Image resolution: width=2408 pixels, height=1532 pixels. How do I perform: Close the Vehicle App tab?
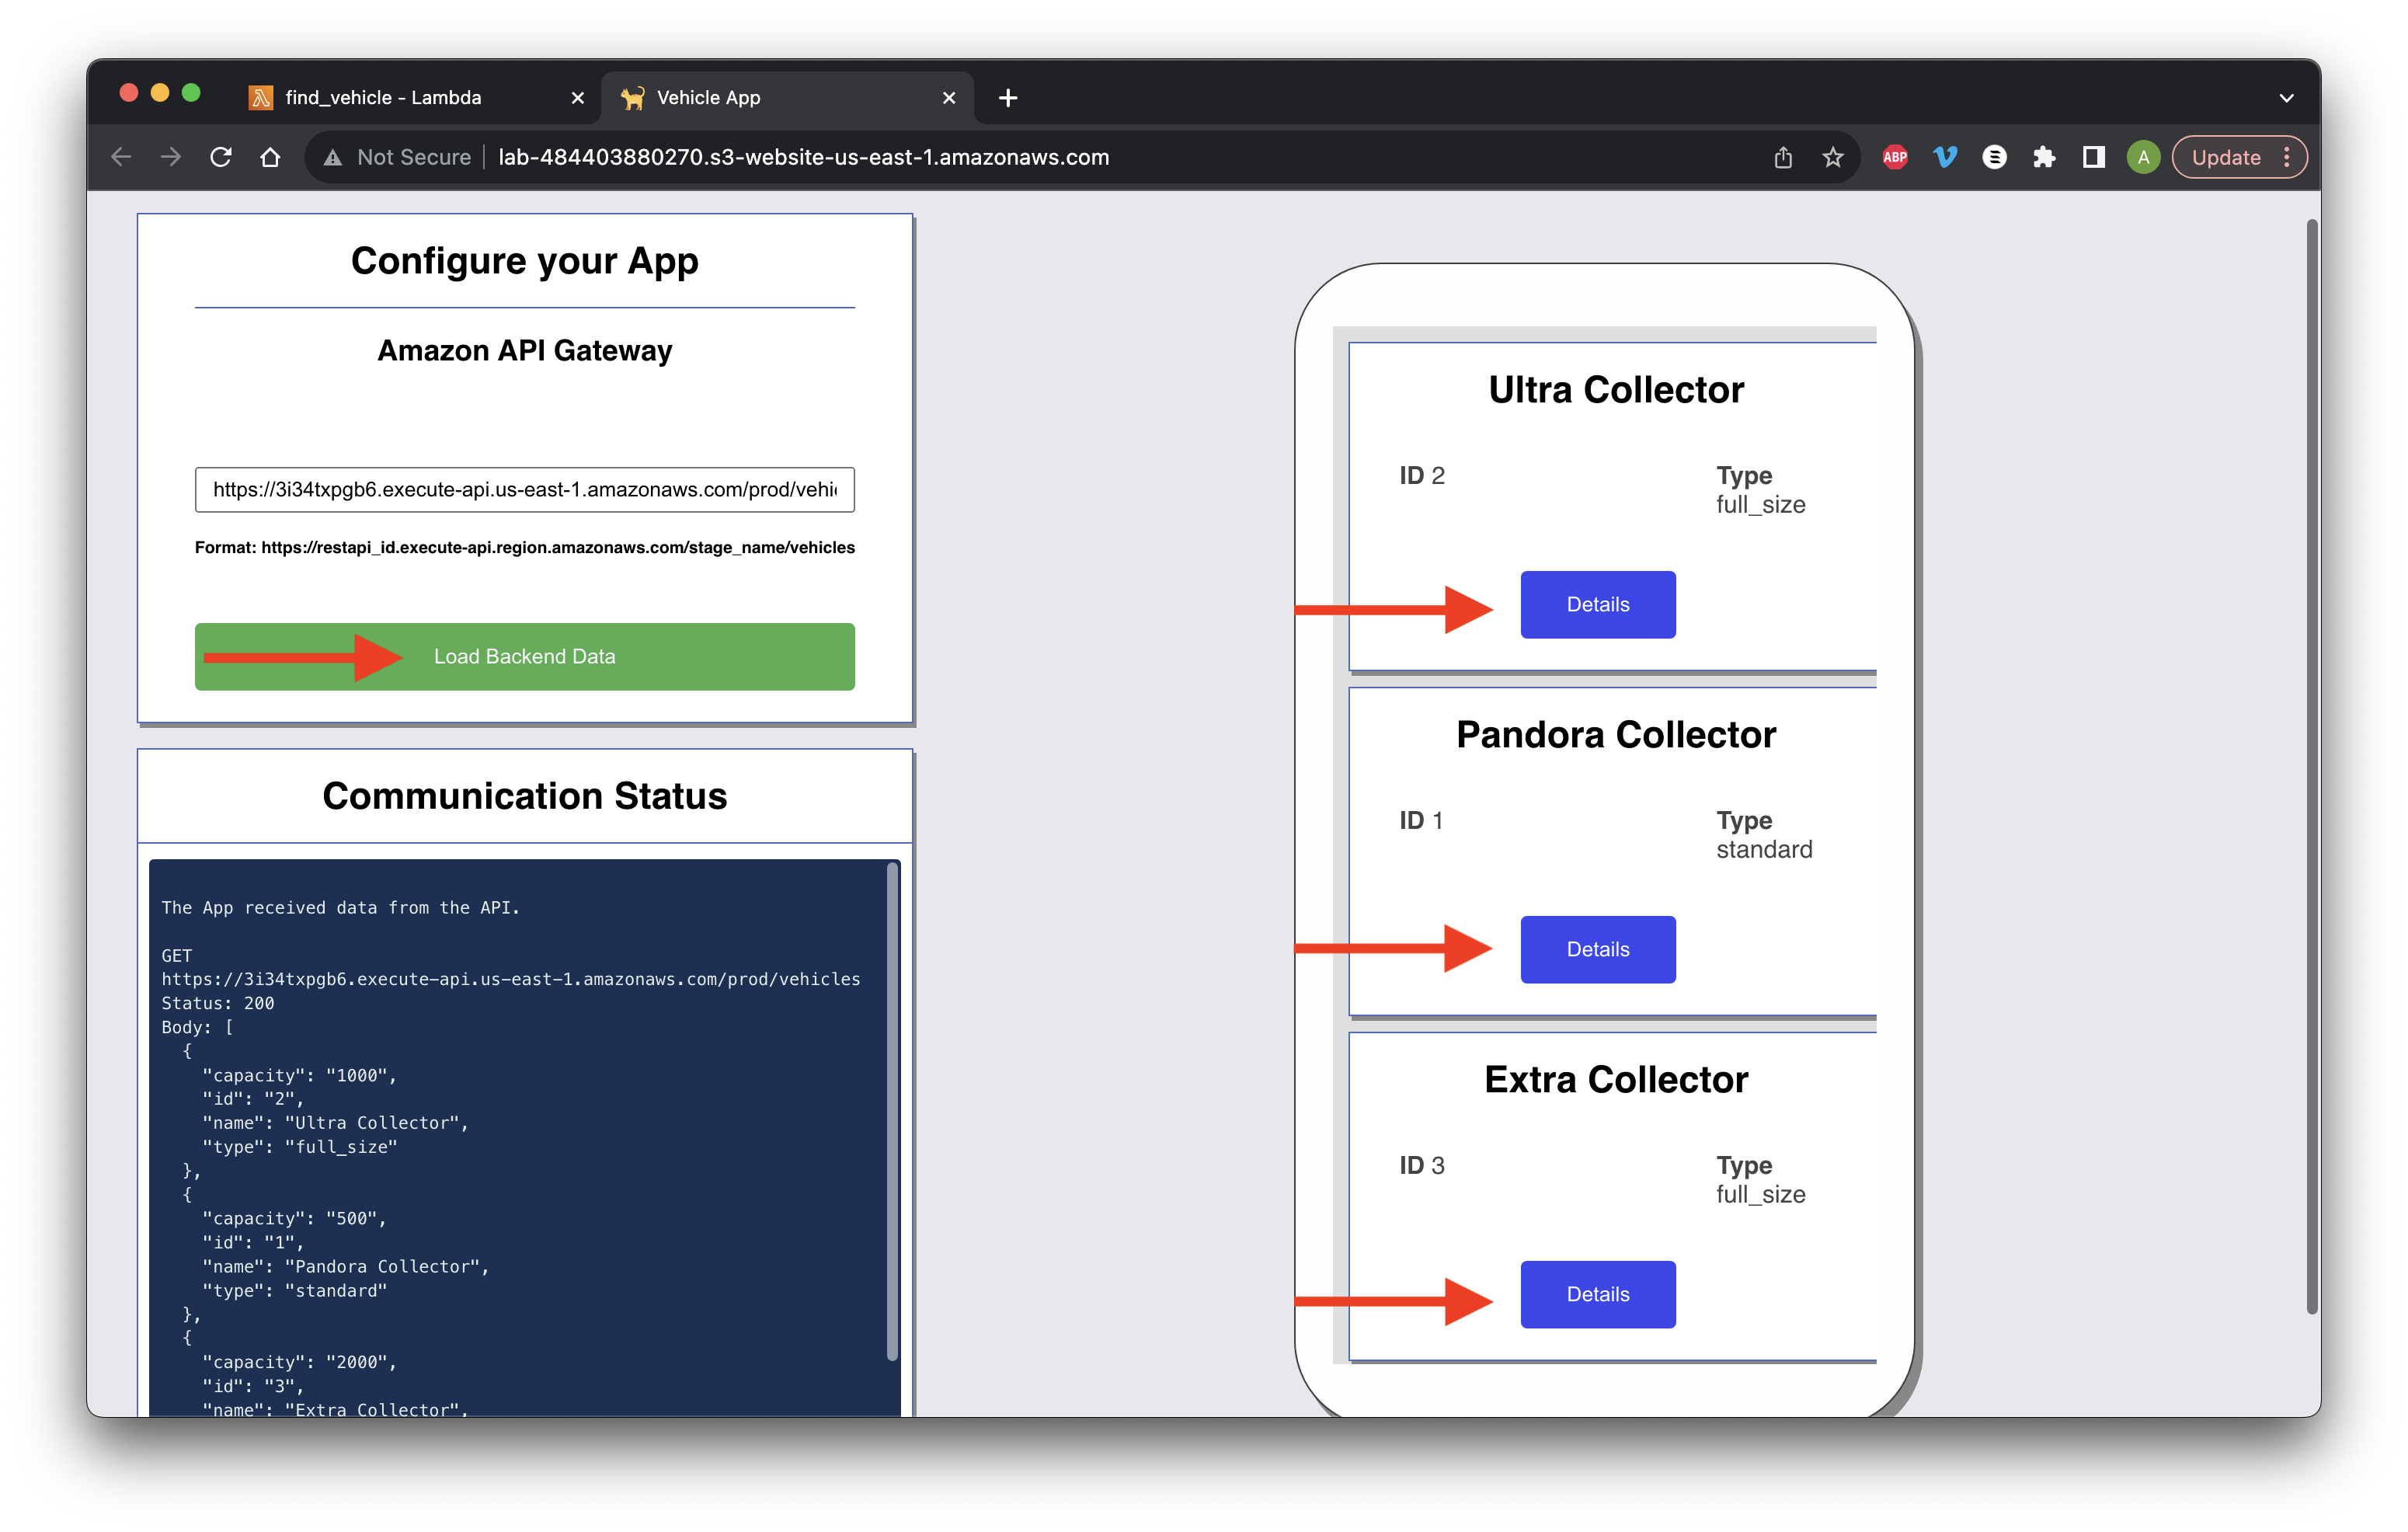click(x=949, y=98)
